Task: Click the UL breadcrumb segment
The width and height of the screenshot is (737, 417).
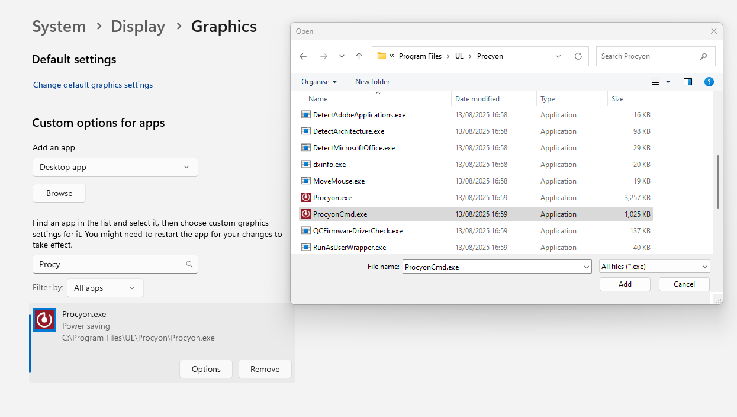Action: pos(459,56)
